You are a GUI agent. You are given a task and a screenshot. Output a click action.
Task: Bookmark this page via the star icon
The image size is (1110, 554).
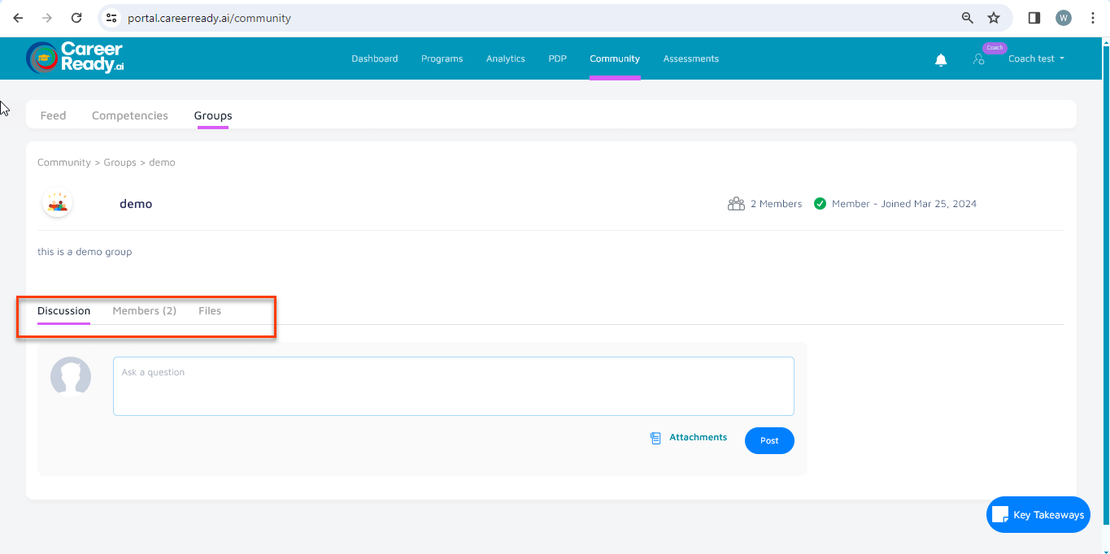click(994, 17)
